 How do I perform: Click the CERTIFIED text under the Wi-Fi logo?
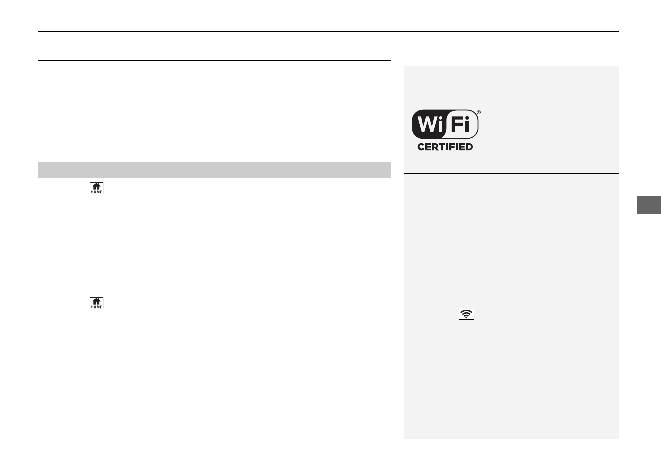pos(445,147)
